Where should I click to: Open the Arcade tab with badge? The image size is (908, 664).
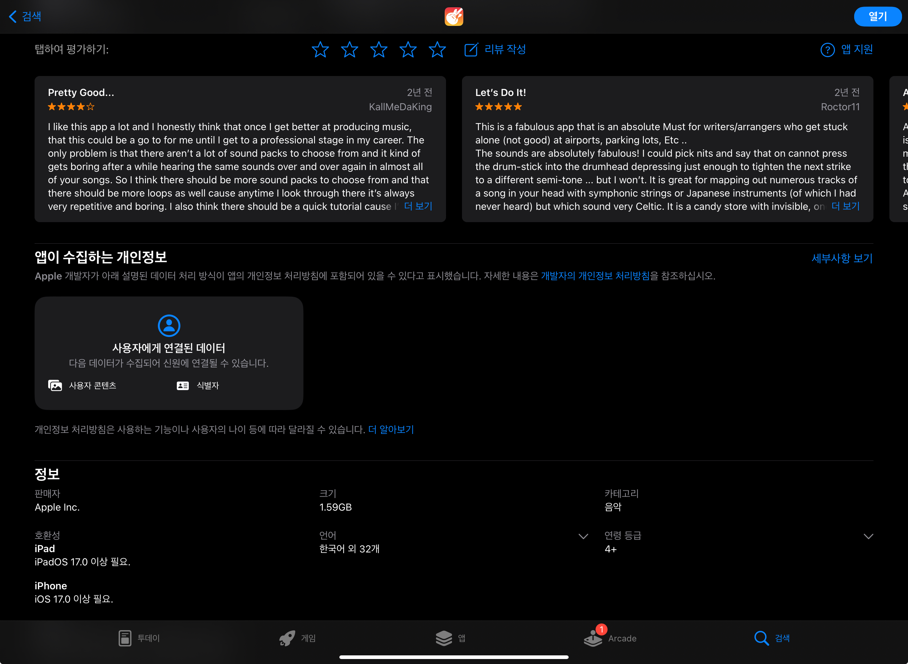pos(593,638)
